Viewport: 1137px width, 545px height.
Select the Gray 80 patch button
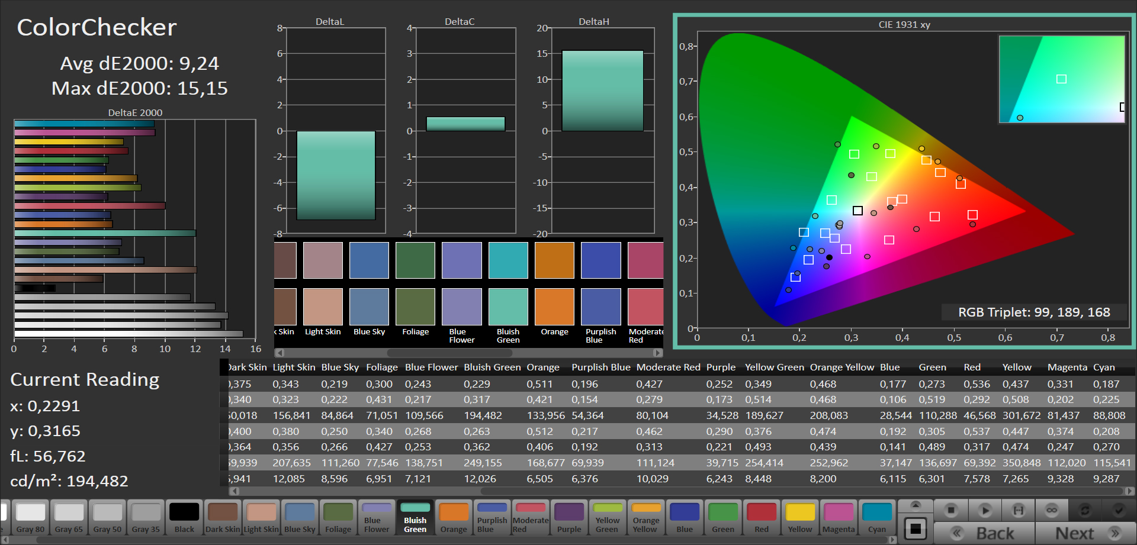(x=30, y=518)
